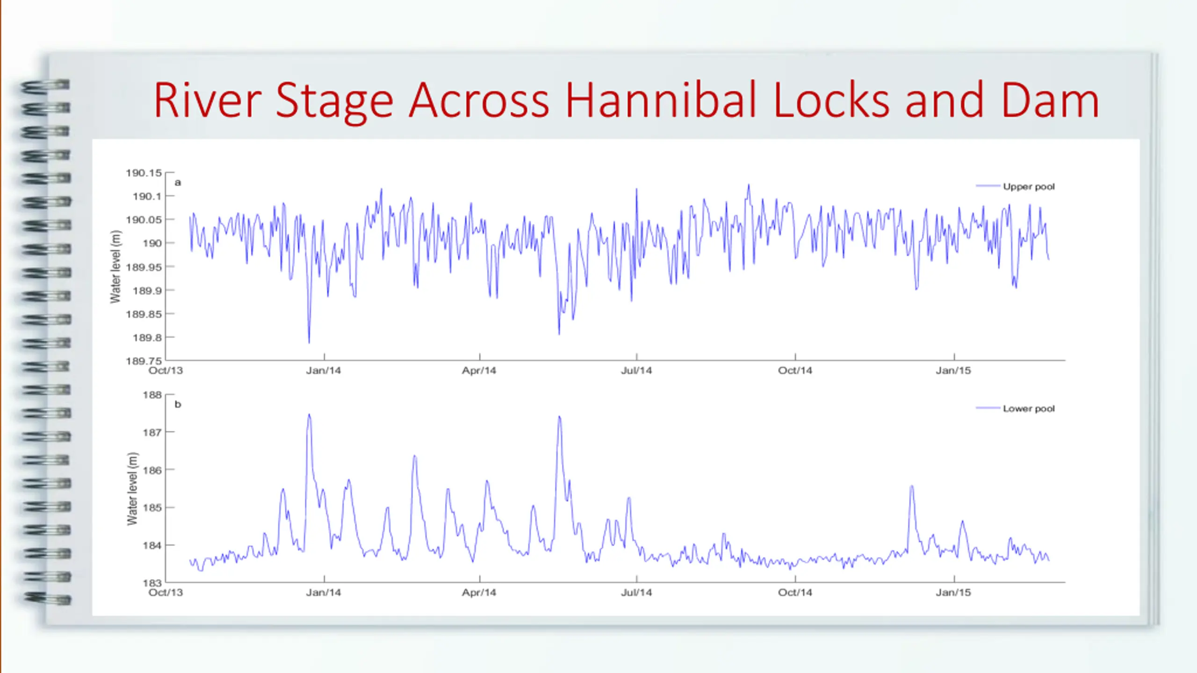Viewport: 1197px width, 673px height.
Task: Select the 189.95 y-axis tick label
Action: coord(144,267)
